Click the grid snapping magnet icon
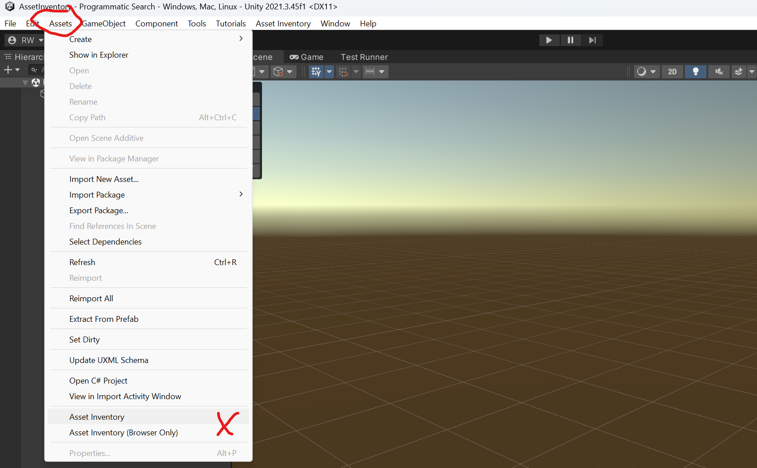The image size is (757, 468). point(343,72)
